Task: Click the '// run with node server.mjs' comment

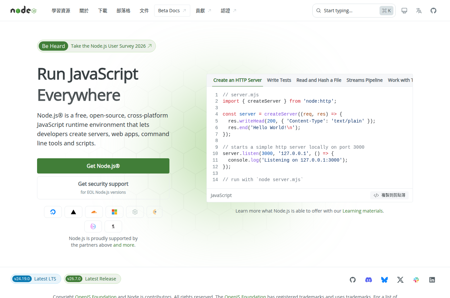Action: [x=263, y=180]
